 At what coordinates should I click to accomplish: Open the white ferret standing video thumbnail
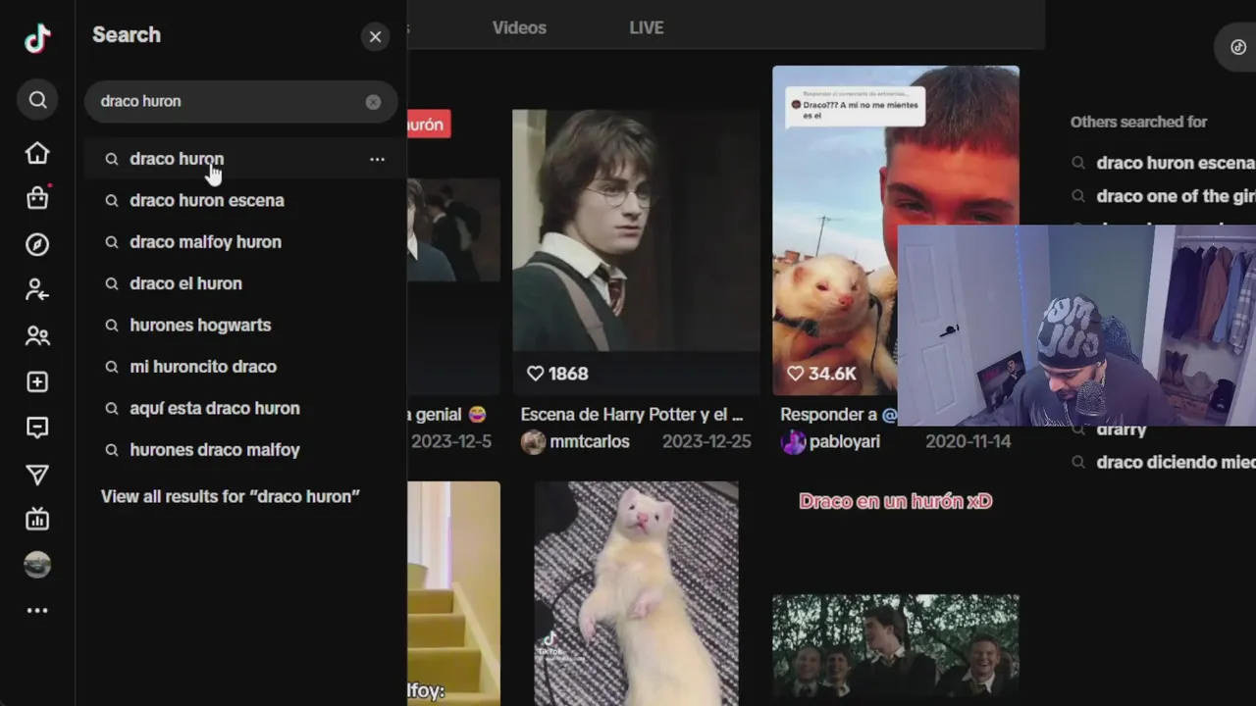point(636,593)
